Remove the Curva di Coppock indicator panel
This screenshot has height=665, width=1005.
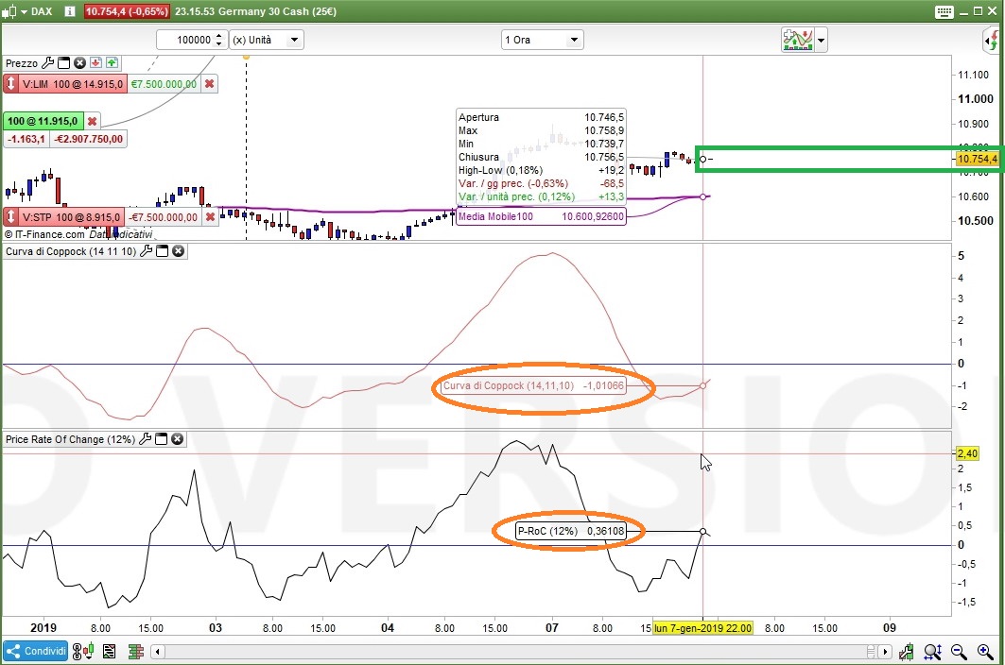[x=178, y=251]
